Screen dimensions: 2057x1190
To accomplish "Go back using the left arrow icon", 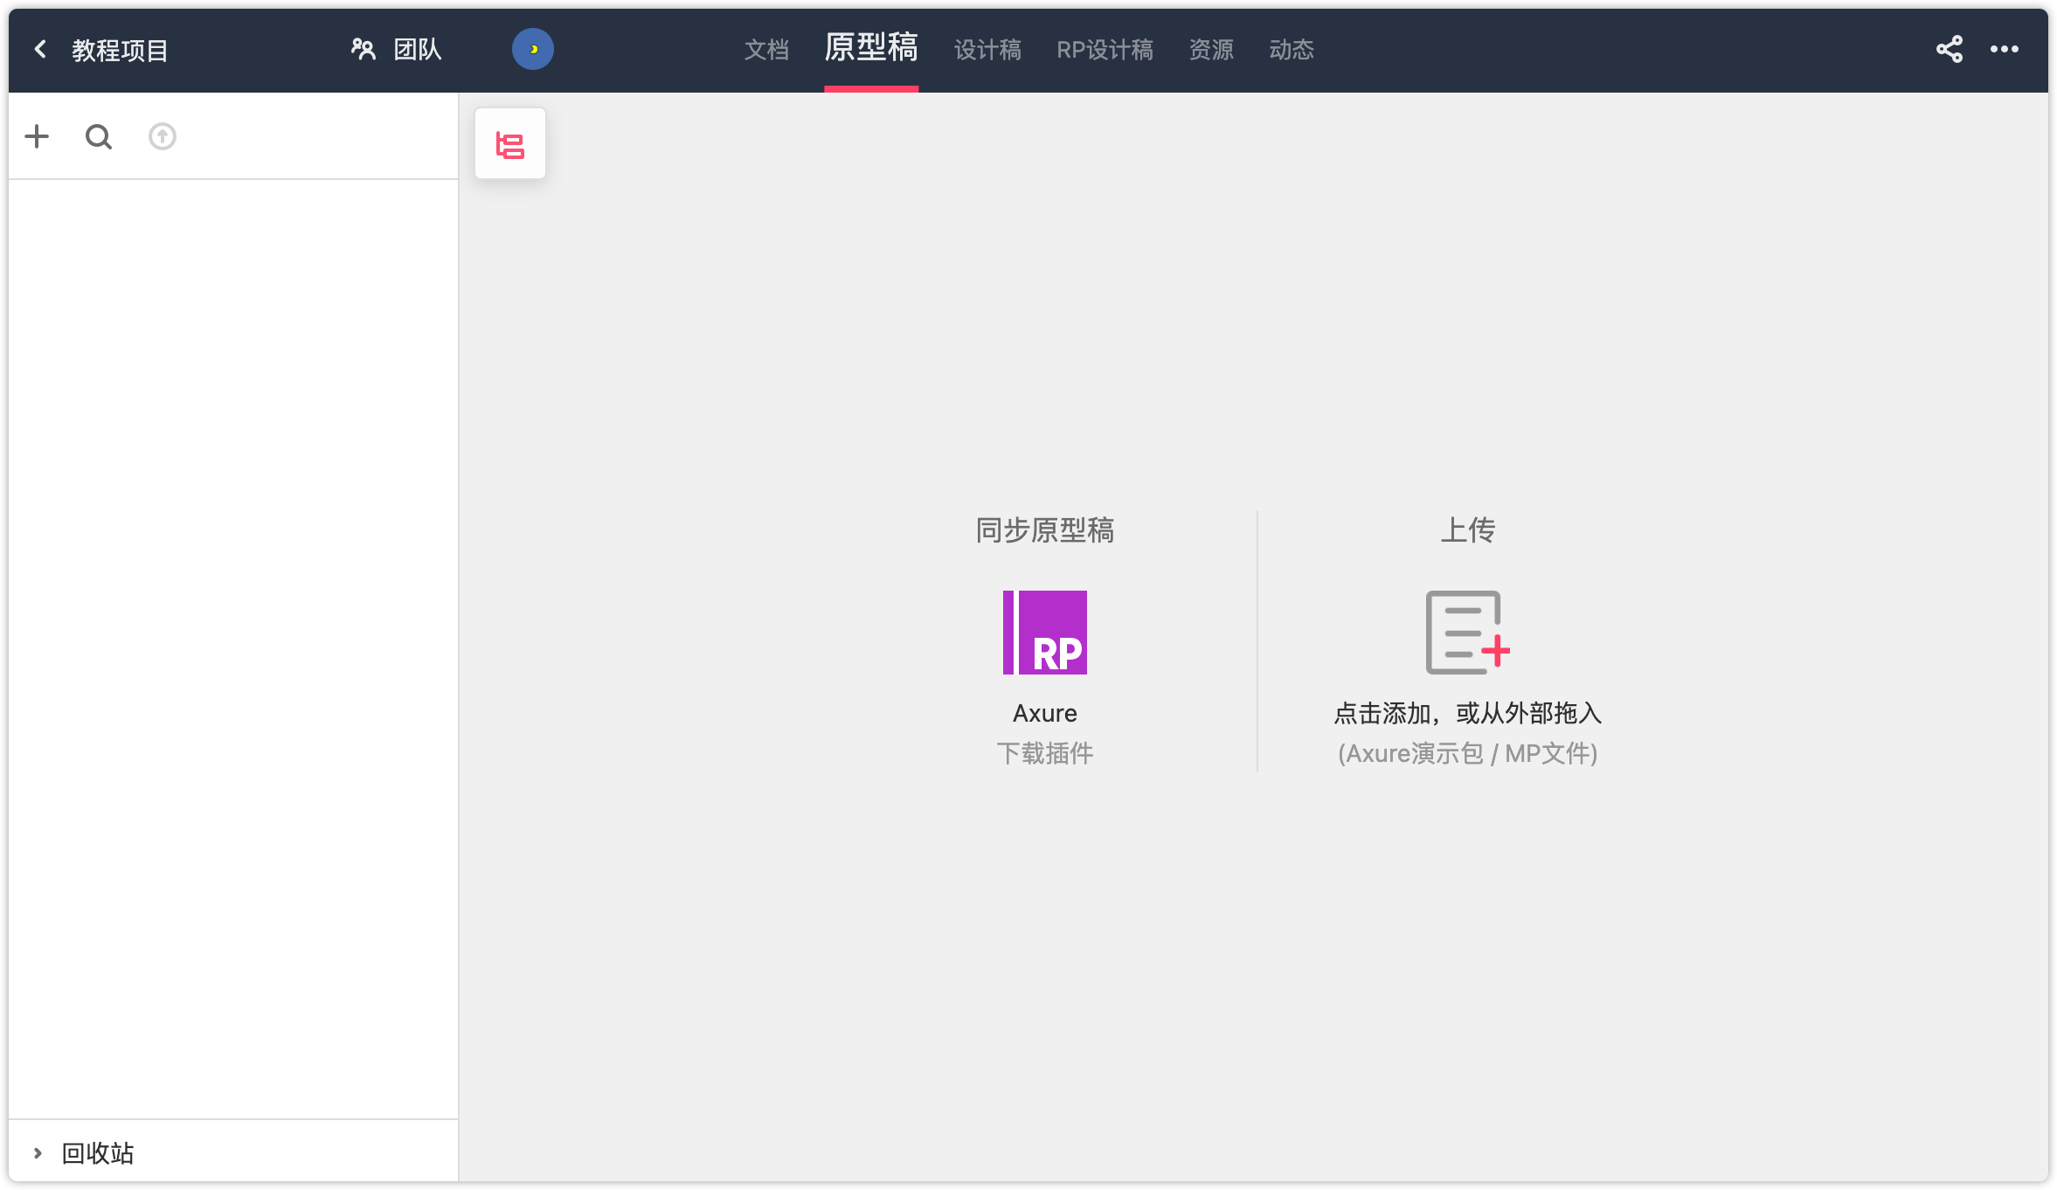I will pos(40,50).
